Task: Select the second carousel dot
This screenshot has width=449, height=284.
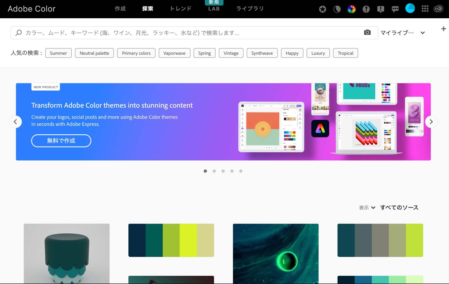Action: 214,171
